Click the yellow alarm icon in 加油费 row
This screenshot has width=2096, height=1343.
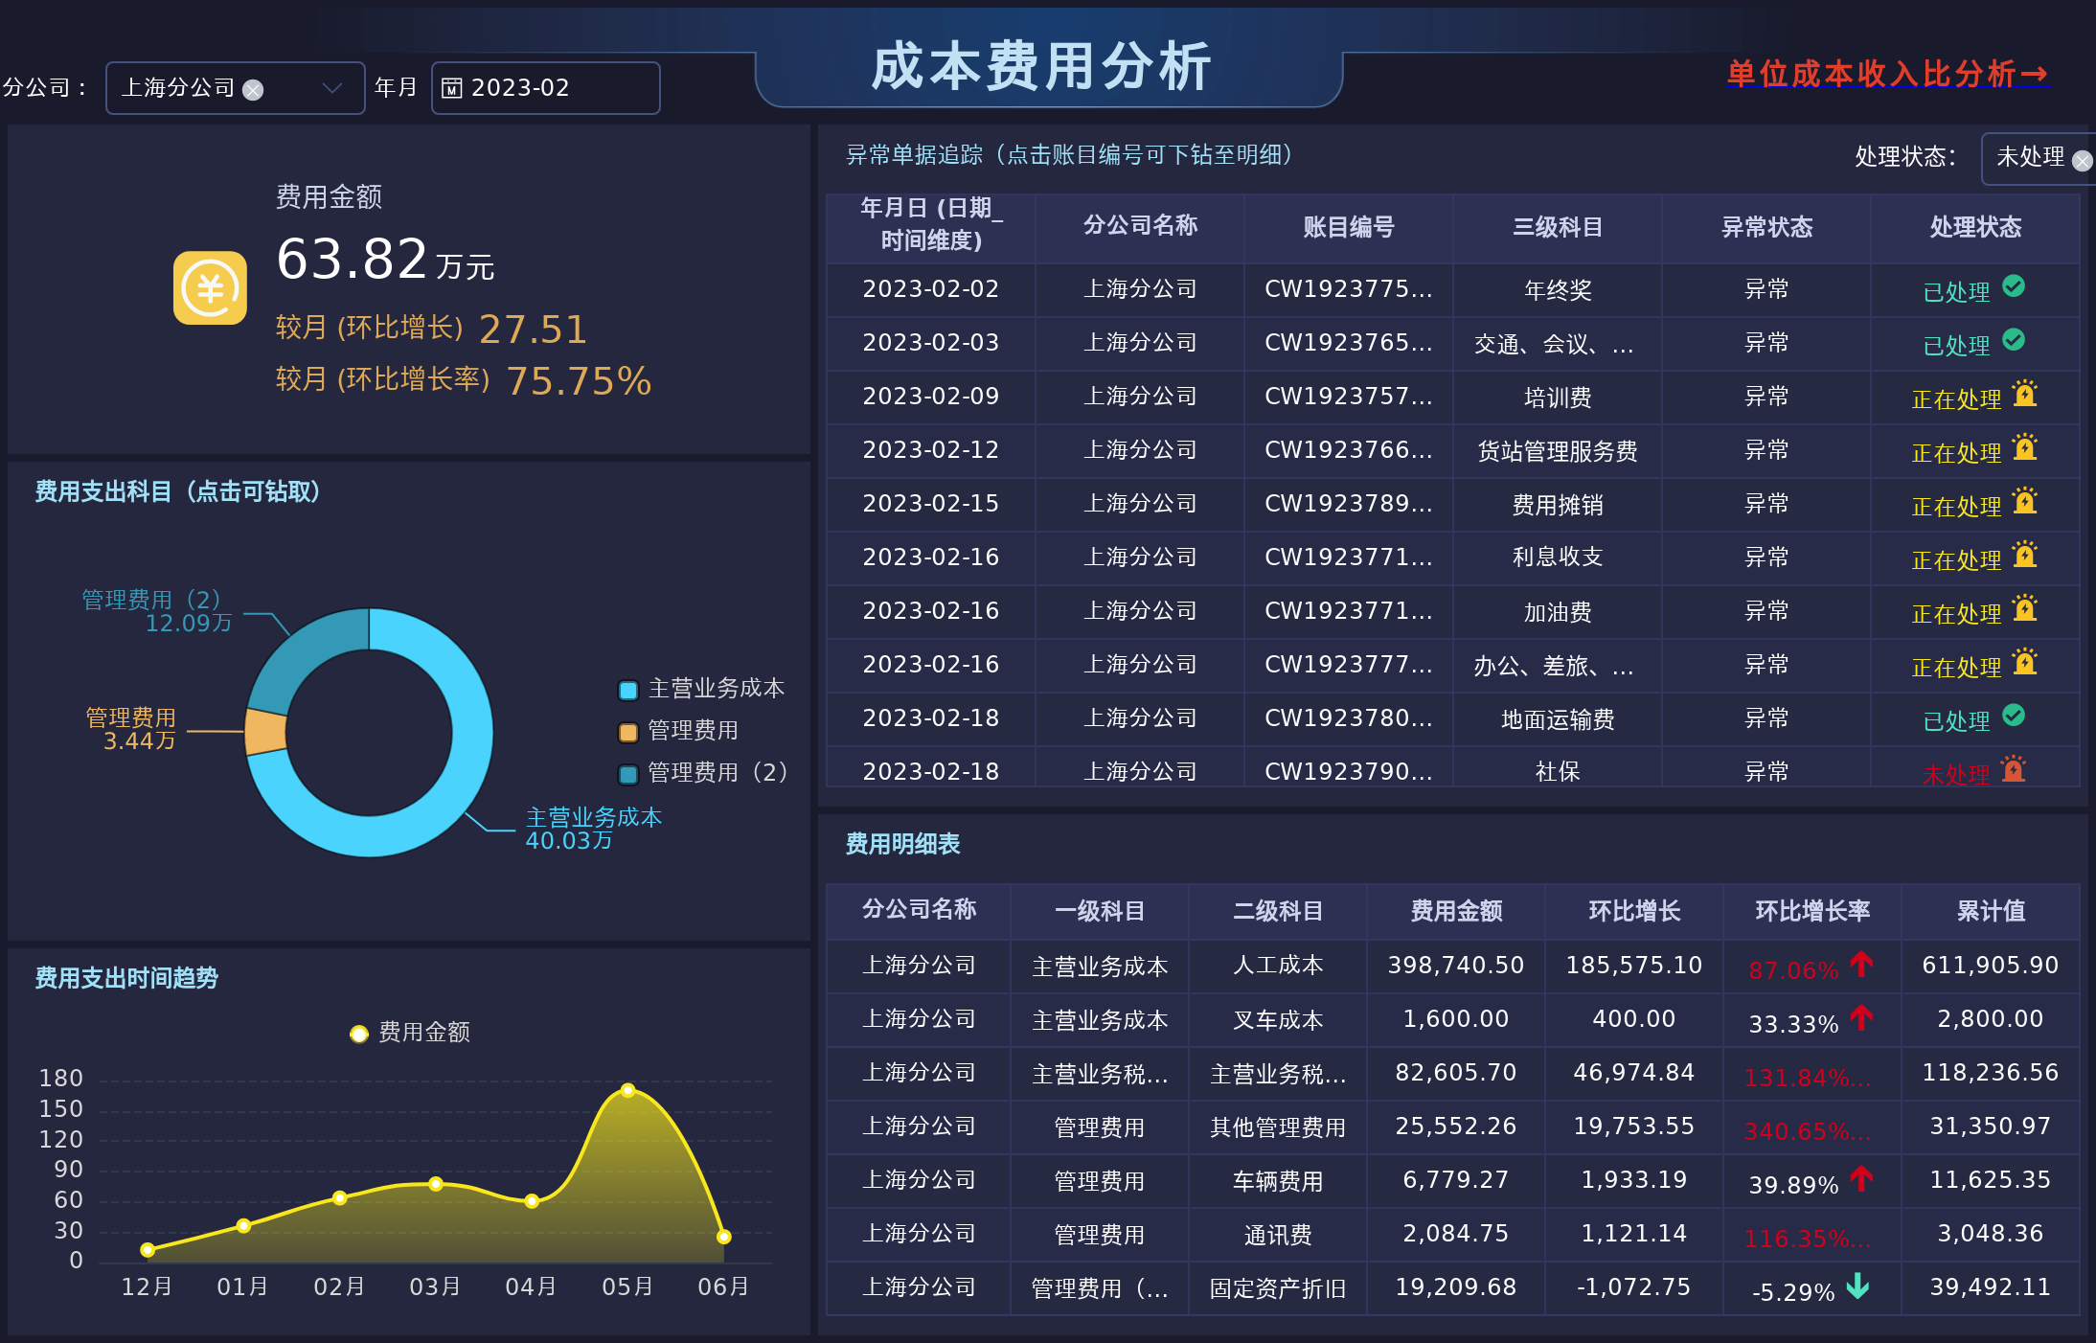[x=2024, y=608]
